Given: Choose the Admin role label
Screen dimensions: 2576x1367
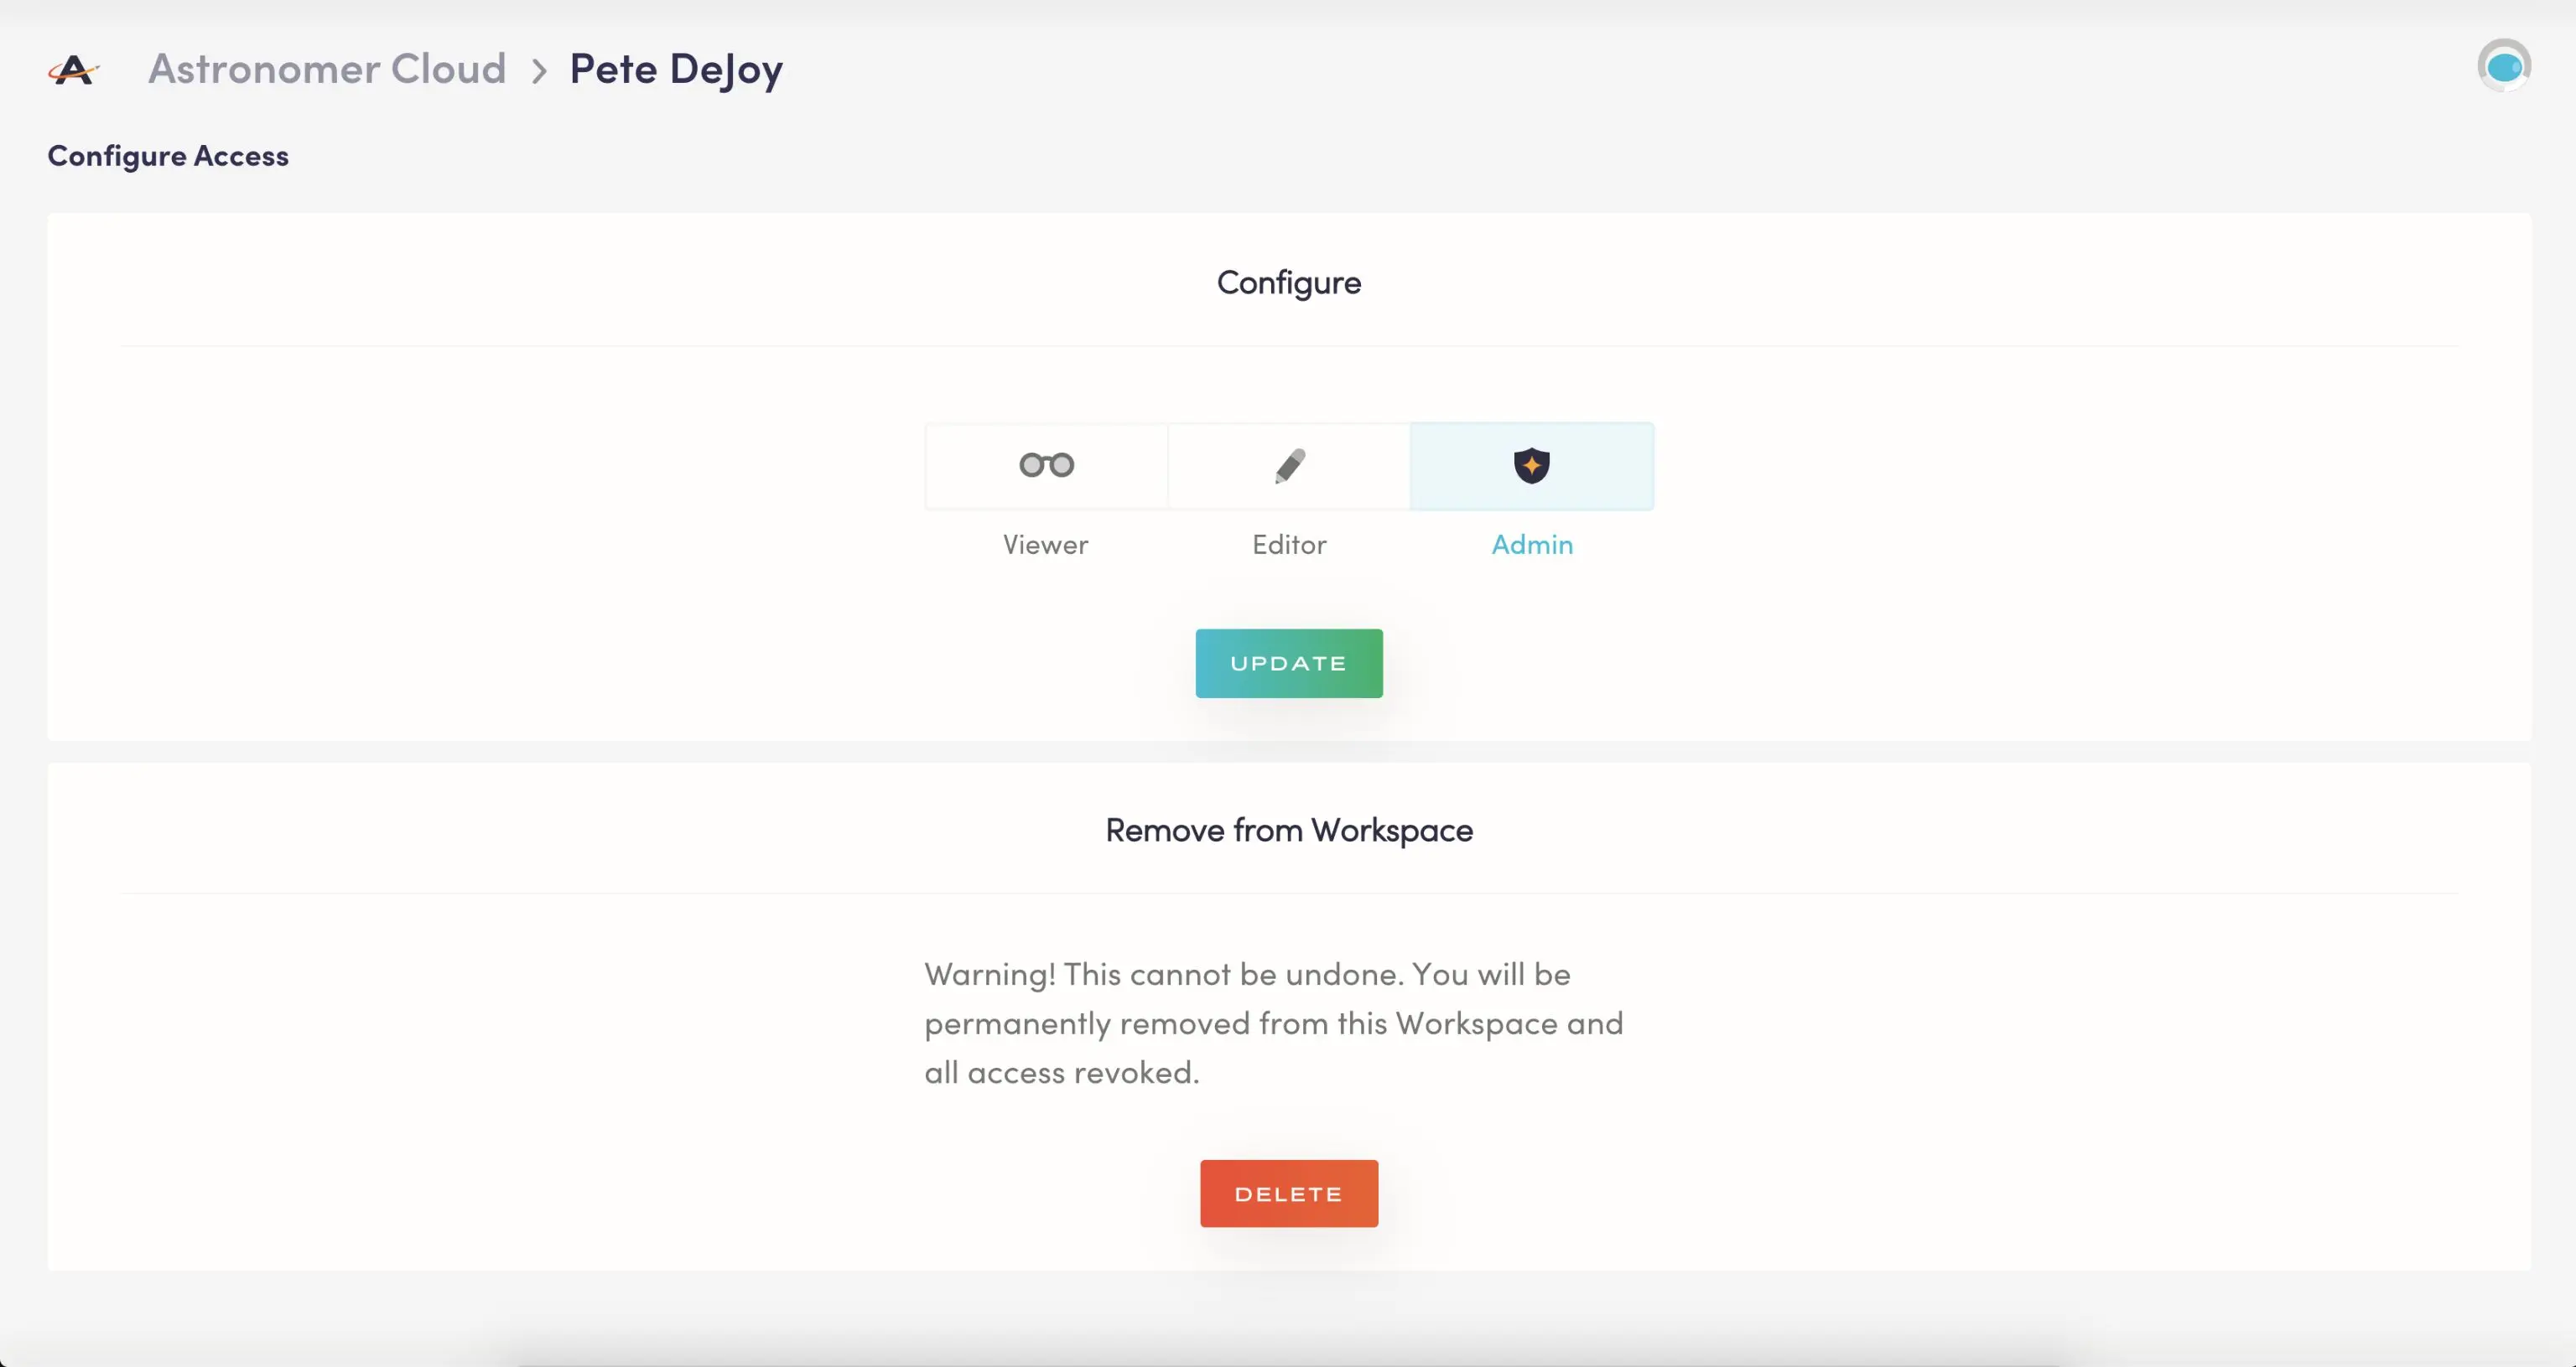Looking at the screenshot, I should pyautogui.click(x=1532, y=545).
